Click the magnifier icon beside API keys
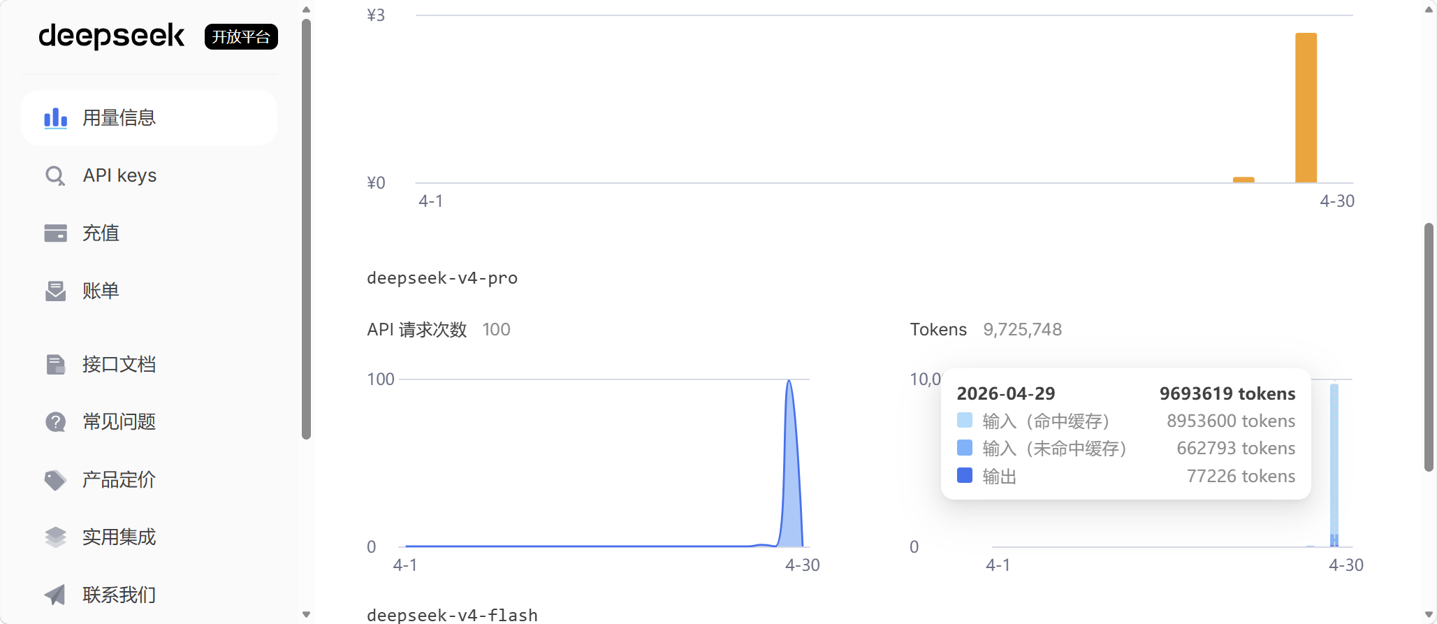The height and width of the screenshot is (624, 1437). pos(55,175)
